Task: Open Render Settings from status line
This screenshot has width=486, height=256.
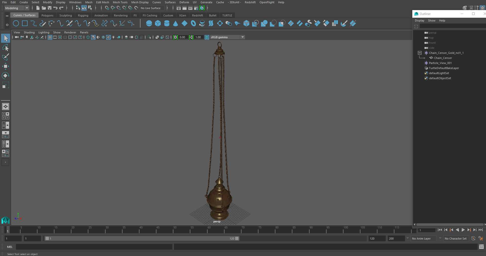Action: tap(196, 8)
